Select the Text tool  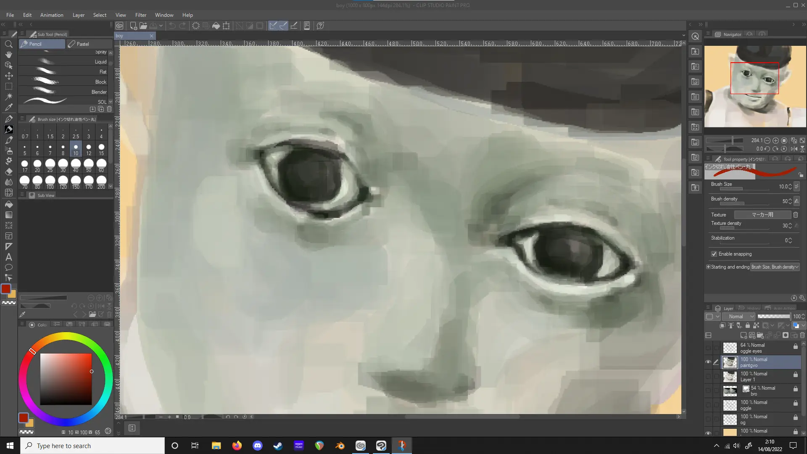point(8,257)
